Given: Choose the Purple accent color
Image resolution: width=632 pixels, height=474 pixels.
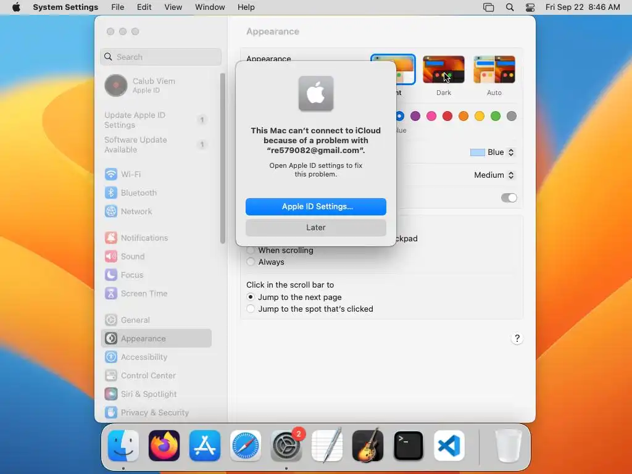Looking at the screenshot, I should [x=415, y=116].
